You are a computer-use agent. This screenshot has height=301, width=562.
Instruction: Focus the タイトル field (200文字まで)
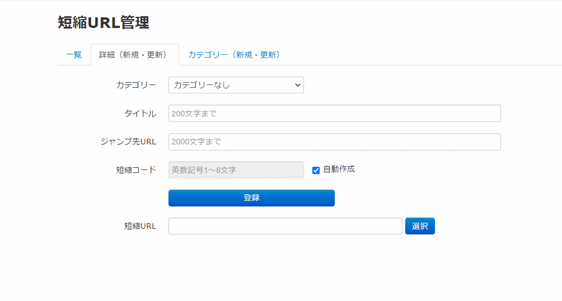coord(334,114)
